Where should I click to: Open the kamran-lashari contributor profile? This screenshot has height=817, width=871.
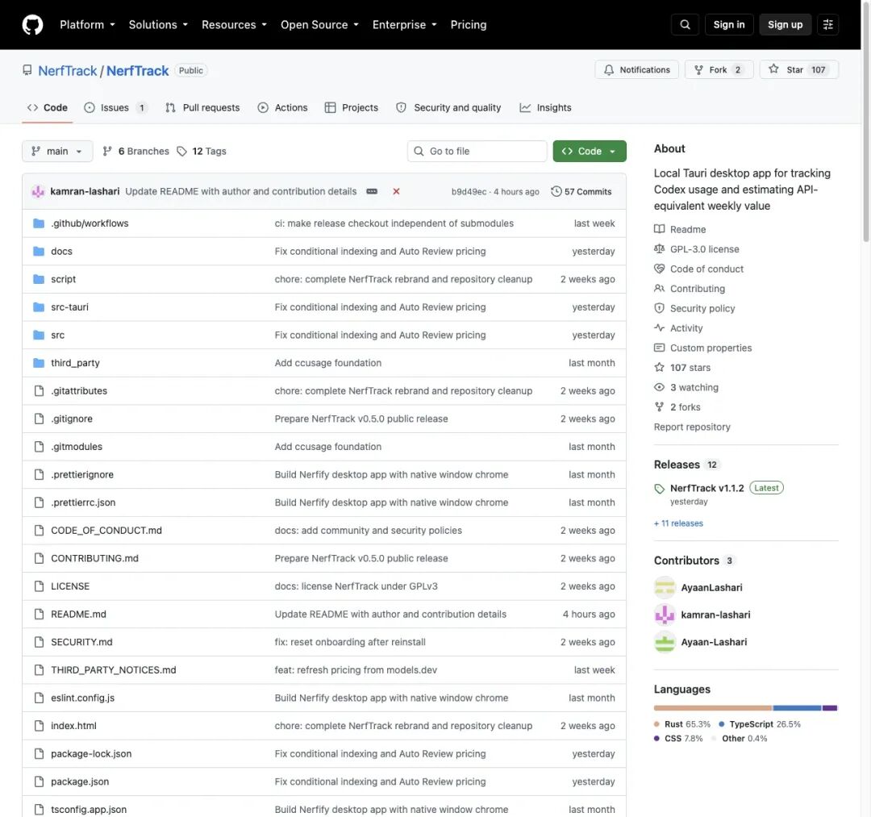715,615
